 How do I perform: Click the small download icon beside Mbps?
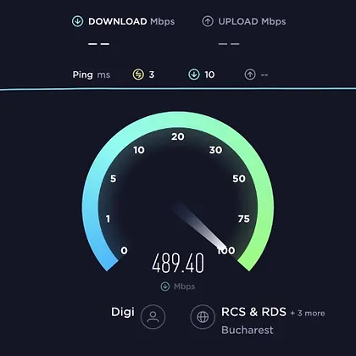[165, 286]
